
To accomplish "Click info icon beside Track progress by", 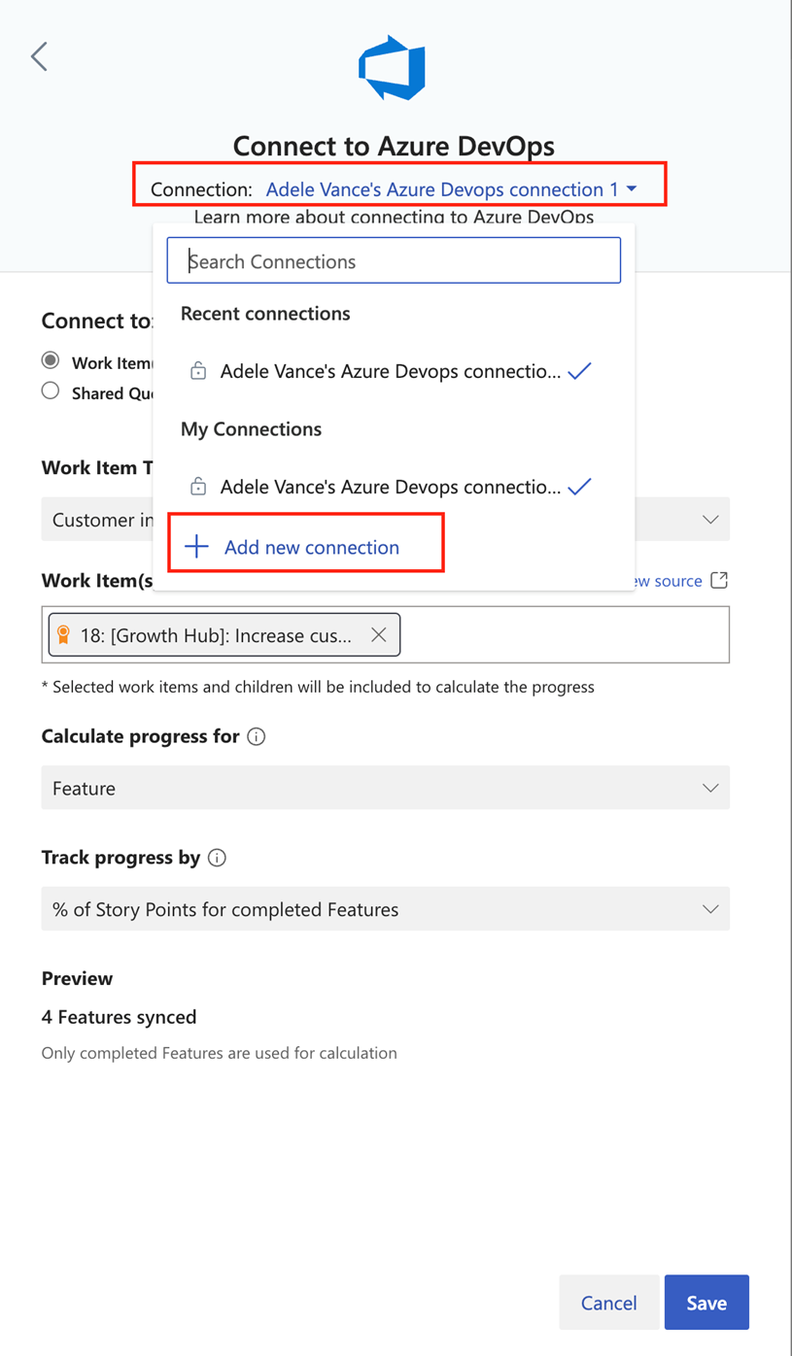I will pos(218,858).
